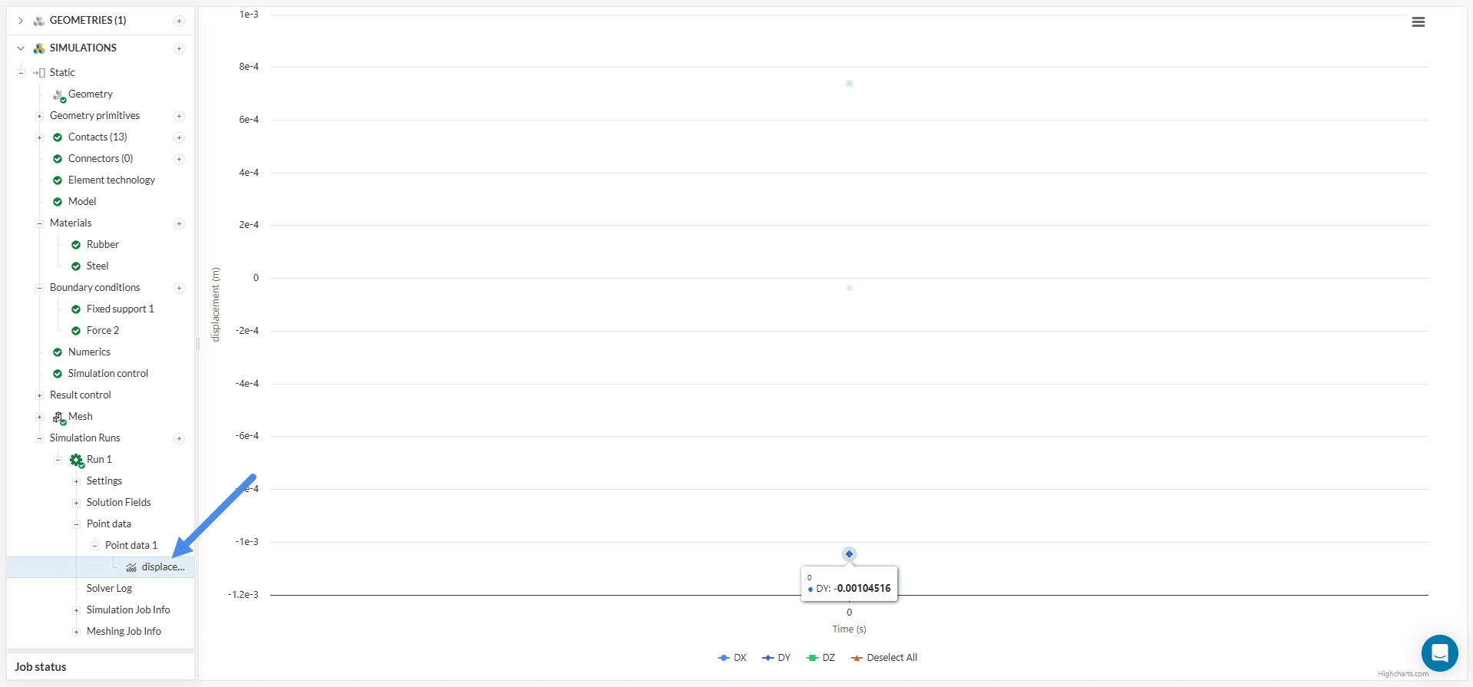Open the live chat support bubble

[x=1439, y=652]
